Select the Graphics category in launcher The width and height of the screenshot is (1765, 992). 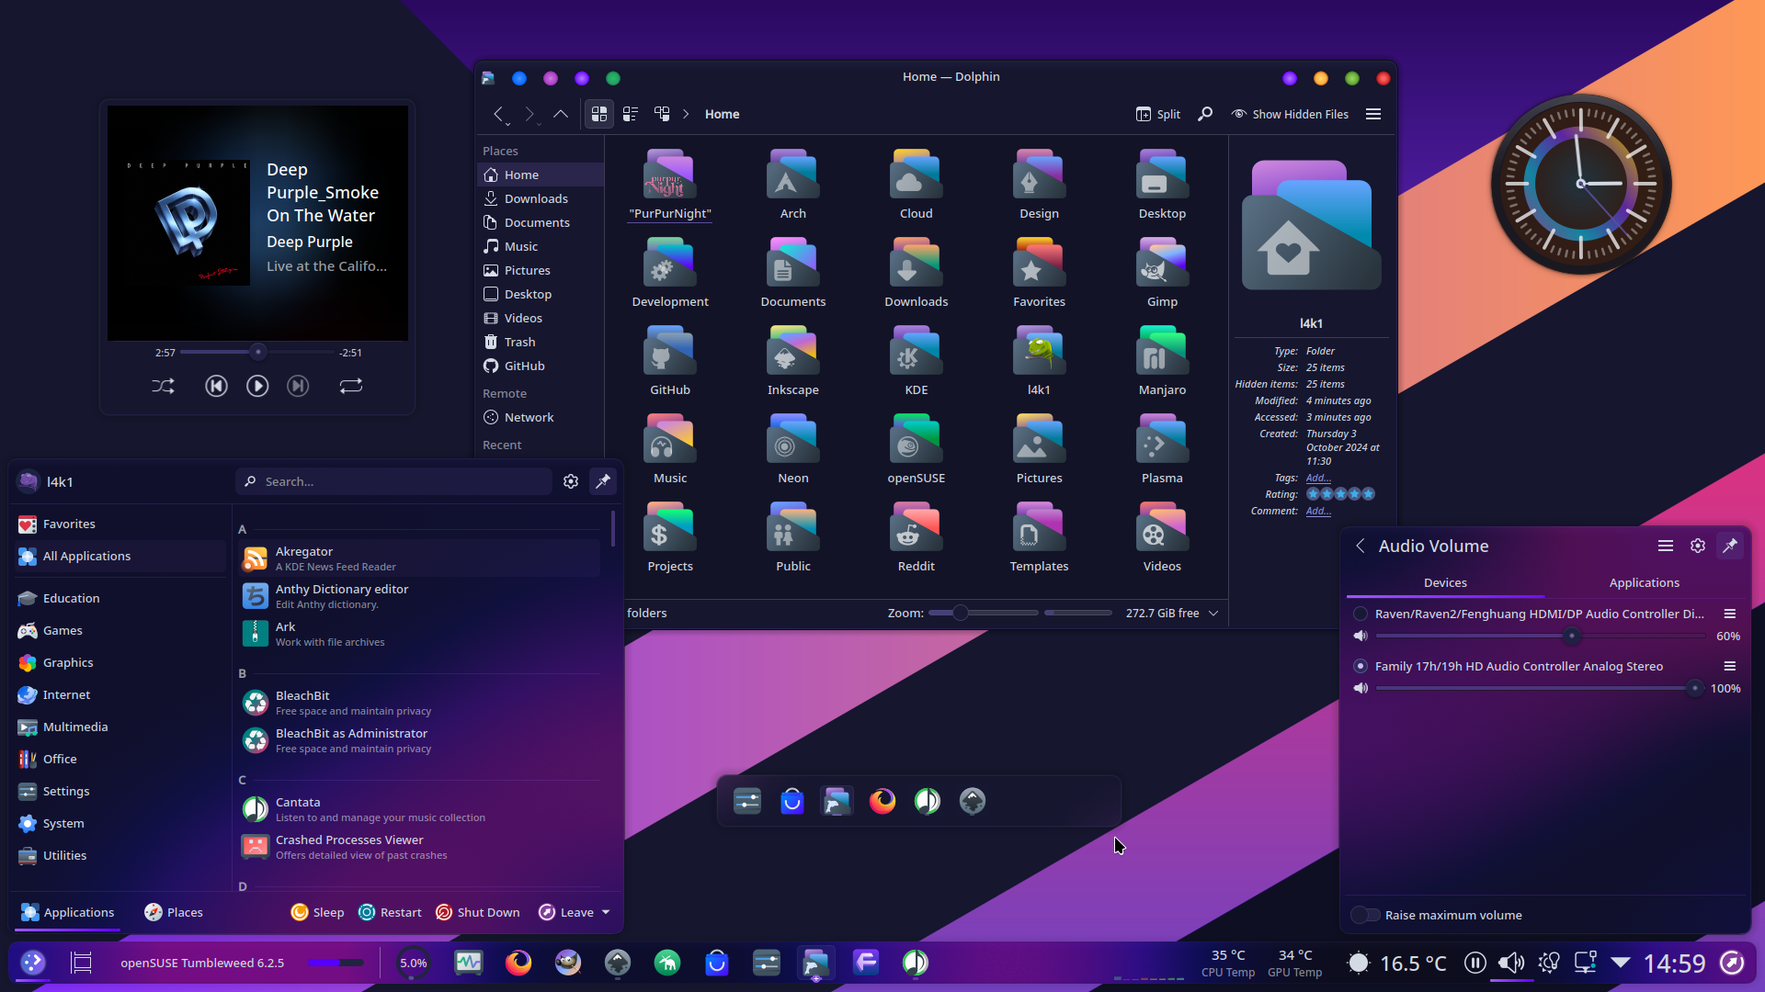pyautogui.click(x=120, y=662)
